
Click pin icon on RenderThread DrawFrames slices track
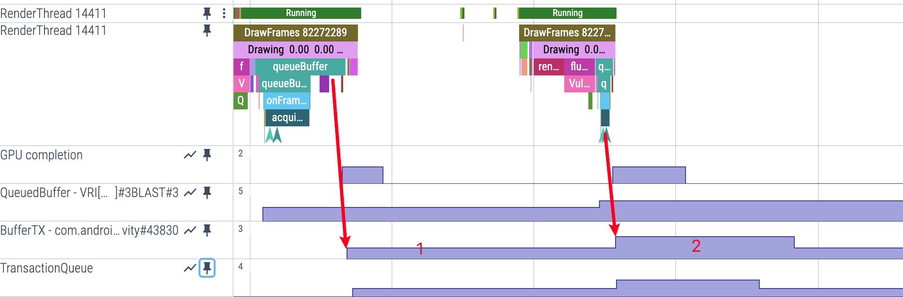point(207,31)
